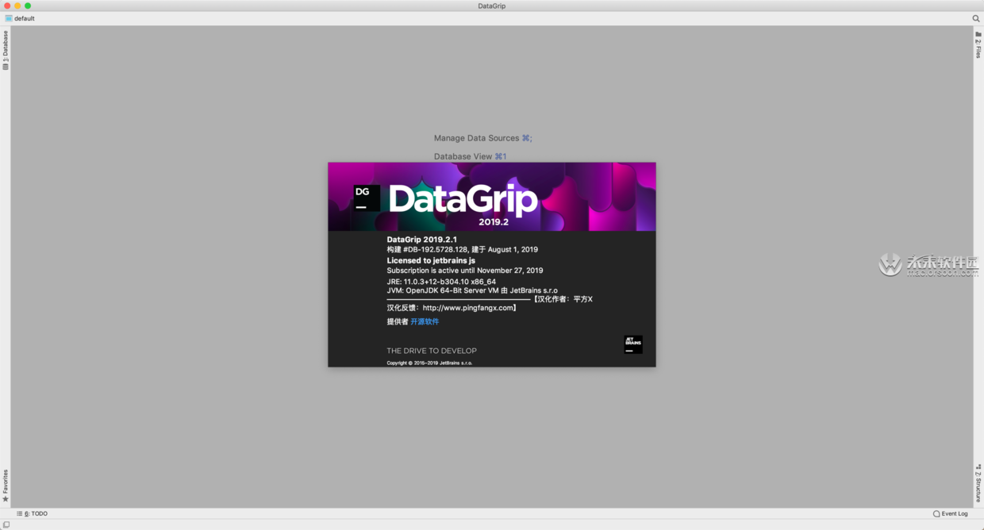The image size is (984, 530).
Task: Open the Search Everywhere magnifier icon
Action: 976,18
